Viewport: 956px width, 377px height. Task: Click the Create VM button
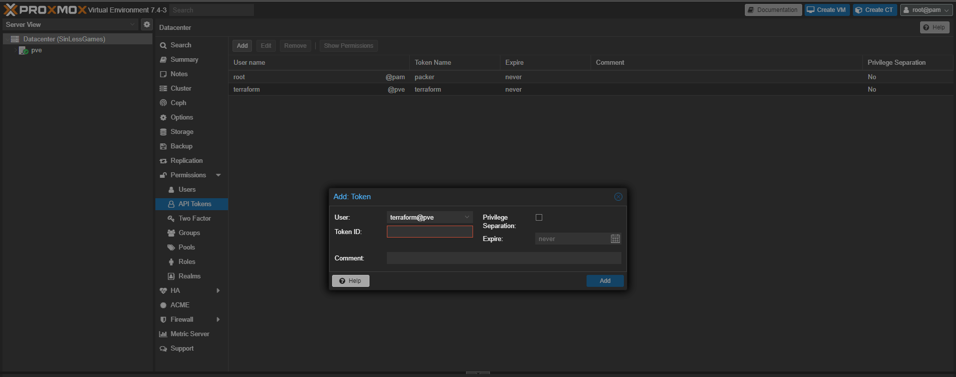(827, 10)
